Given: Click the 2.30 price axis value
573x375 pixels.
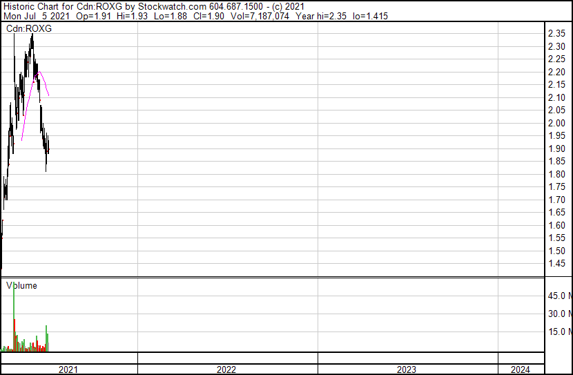Looking at the screenshot, I should coord(556,46).
